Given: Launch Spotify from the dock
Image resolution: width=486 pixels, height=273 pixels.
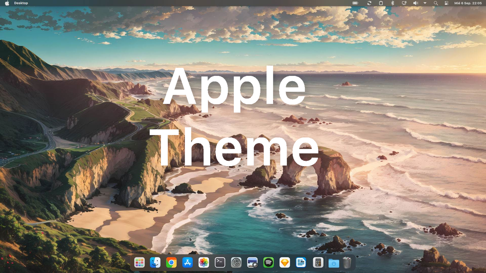Looking at the screenshot, I should 269,263.
